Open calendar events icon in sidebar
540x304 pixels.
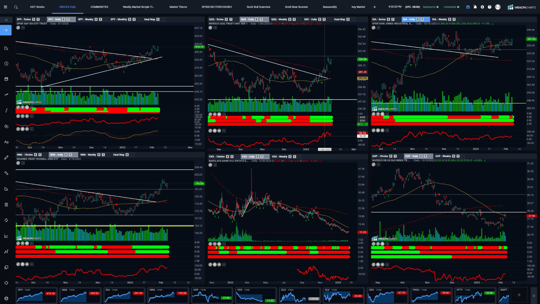coord(6,79)
